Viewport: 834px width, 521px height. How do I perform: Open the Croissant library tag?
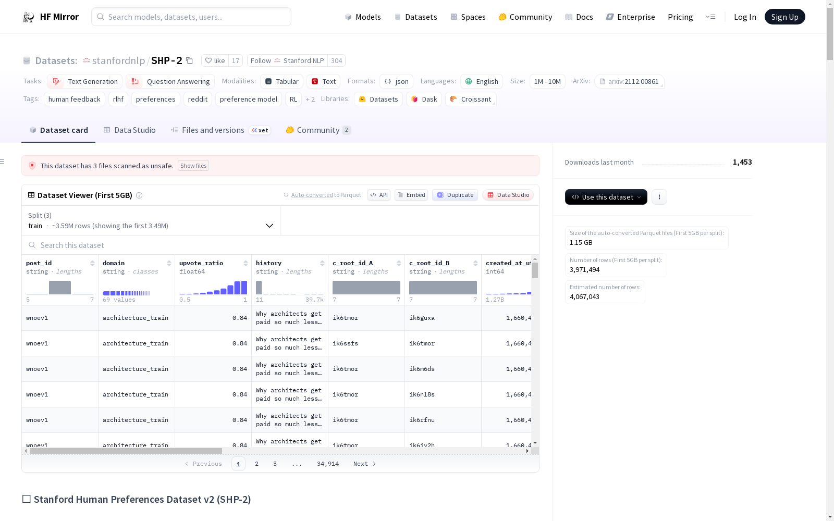(471, 99)
